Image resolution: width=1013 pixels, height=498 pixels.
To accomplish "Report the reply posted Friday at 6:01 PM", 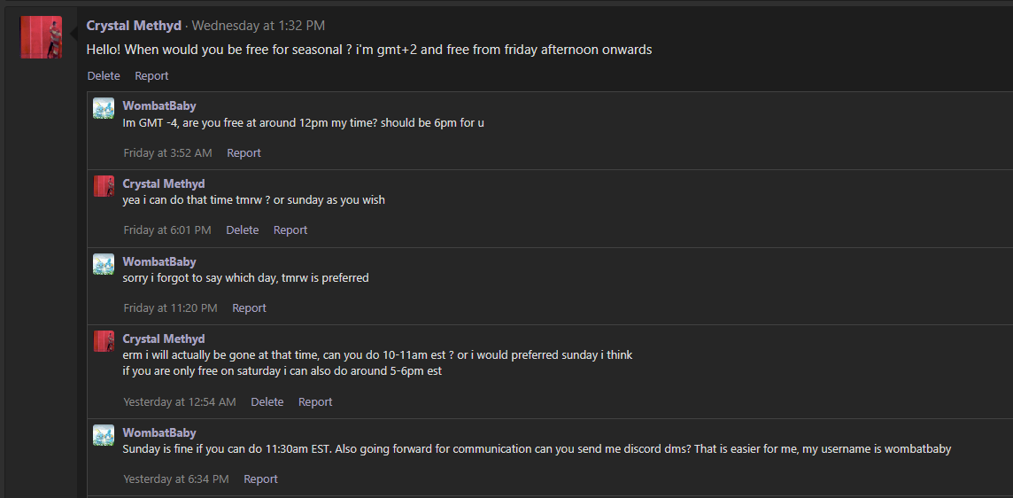I will click(290, 230).
